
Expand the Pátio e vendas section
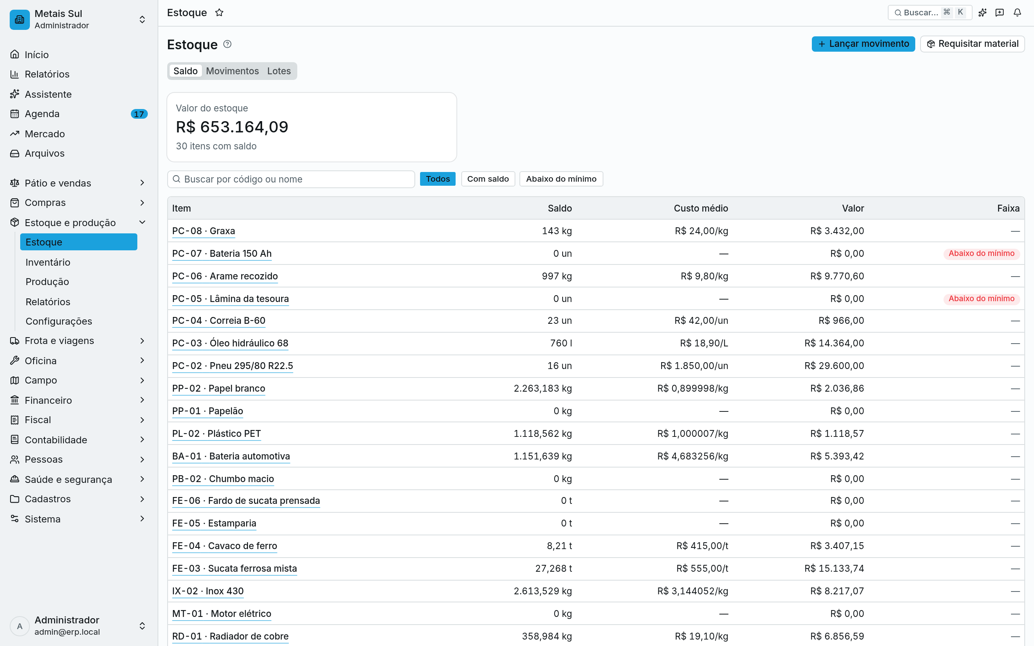coord(79,183)
